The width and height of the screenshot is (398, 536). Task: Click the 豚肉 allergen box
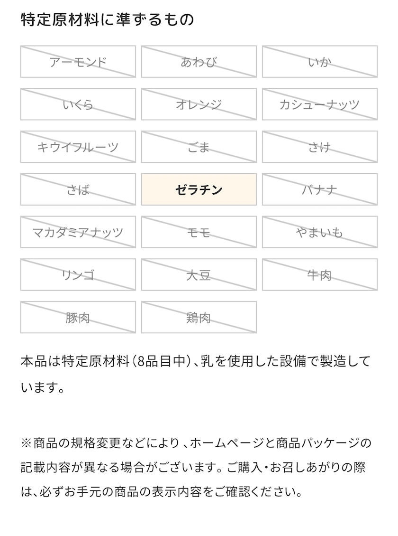78,318
